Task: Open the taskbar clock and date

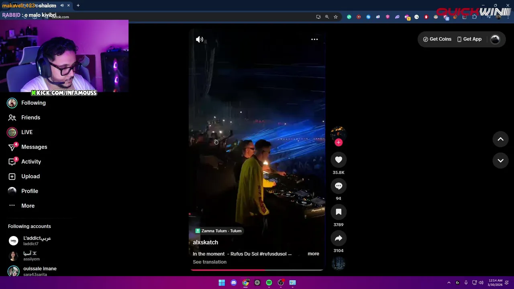Action: tap(495, 283)
